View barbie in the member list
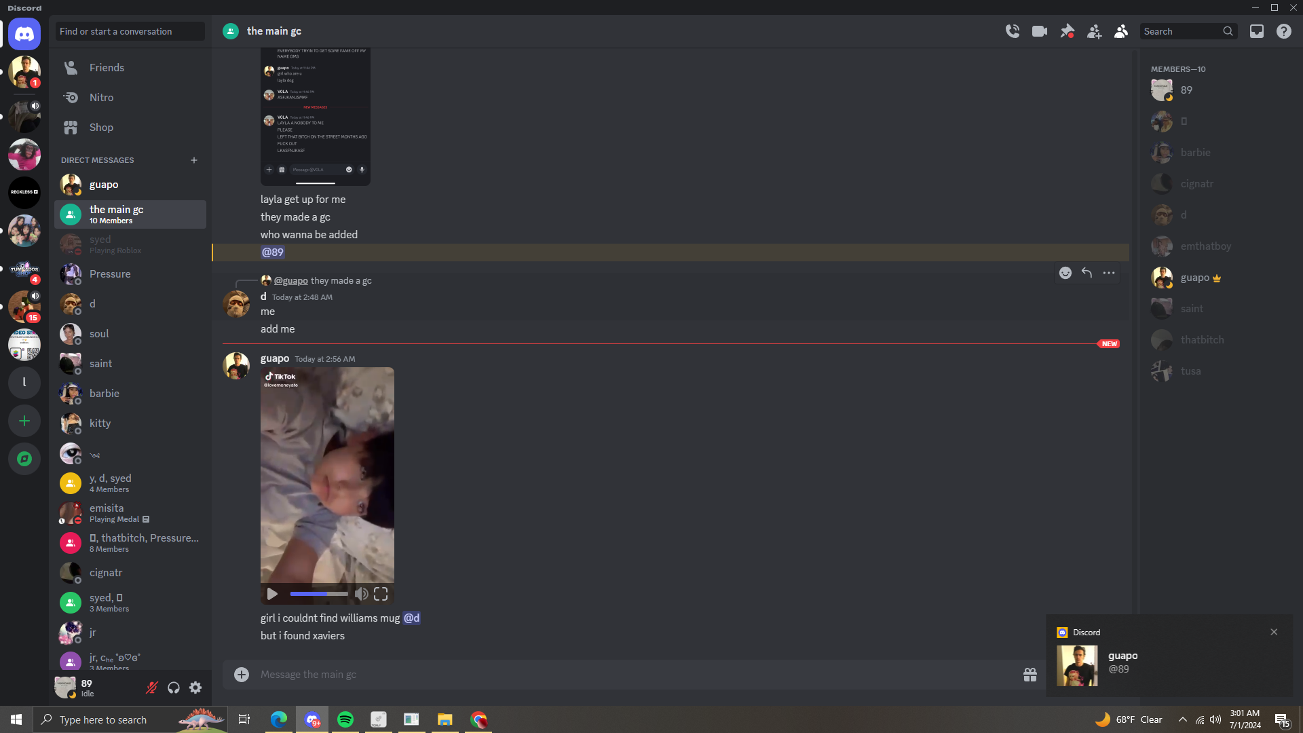The image size is (1303, 733). pos(1215,153)
